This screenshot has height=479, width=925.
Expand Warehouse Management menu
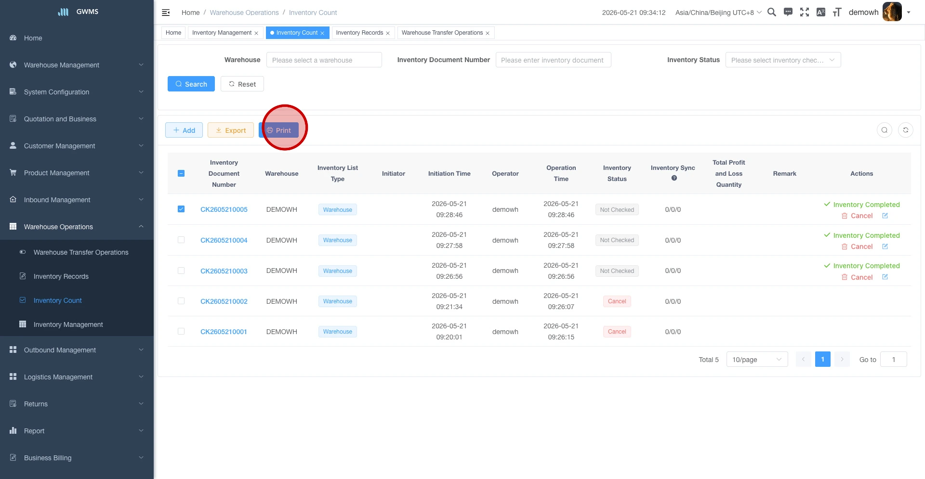(77, 65)
